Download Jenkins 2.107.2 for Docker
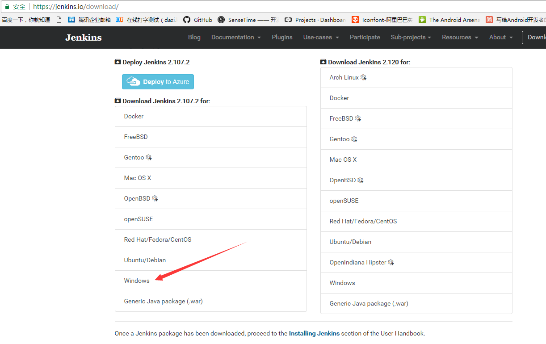This screenshot has height=344, width=546. tap(211, 116)
